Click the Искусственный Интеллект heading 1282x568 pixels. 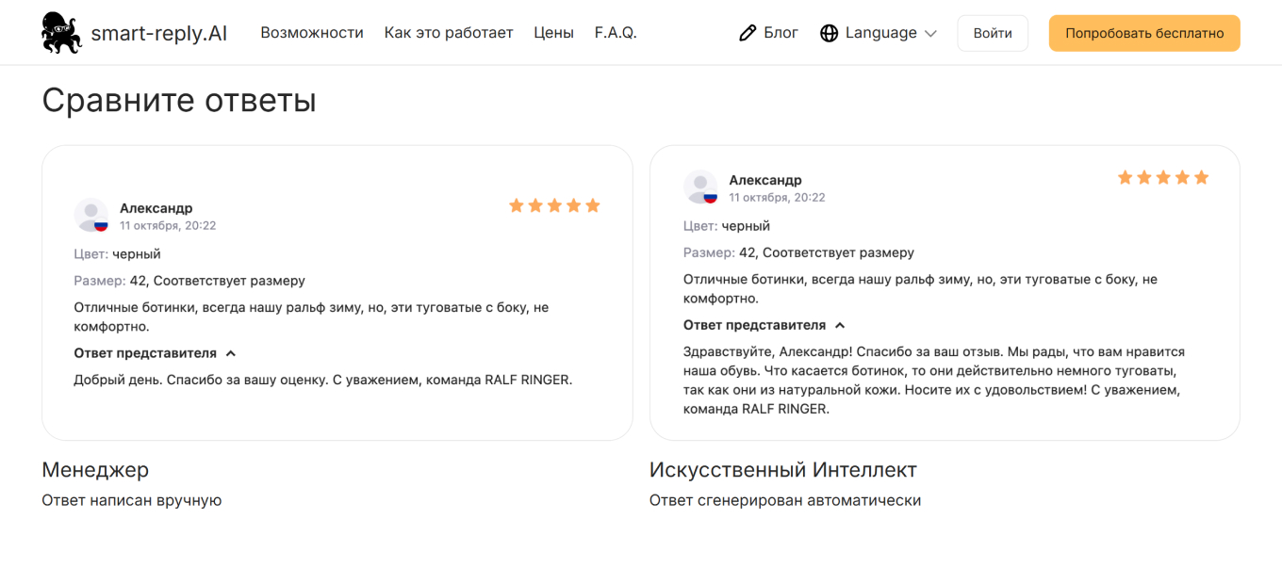click(782, 469)
